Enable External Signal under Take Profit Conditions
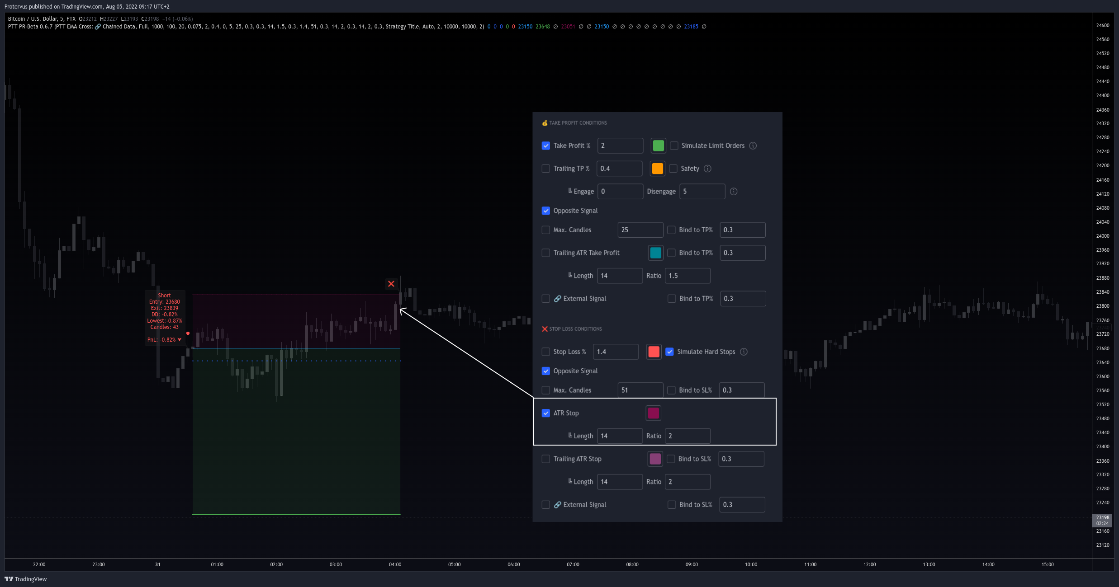 (x=546, y=299)
